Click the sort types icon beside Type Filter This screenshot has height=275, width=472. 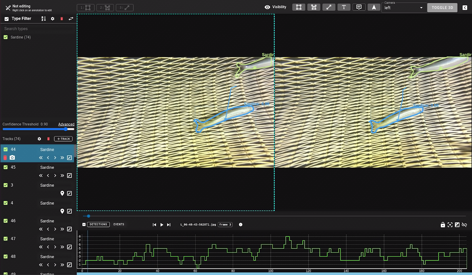tap(44, 19)
